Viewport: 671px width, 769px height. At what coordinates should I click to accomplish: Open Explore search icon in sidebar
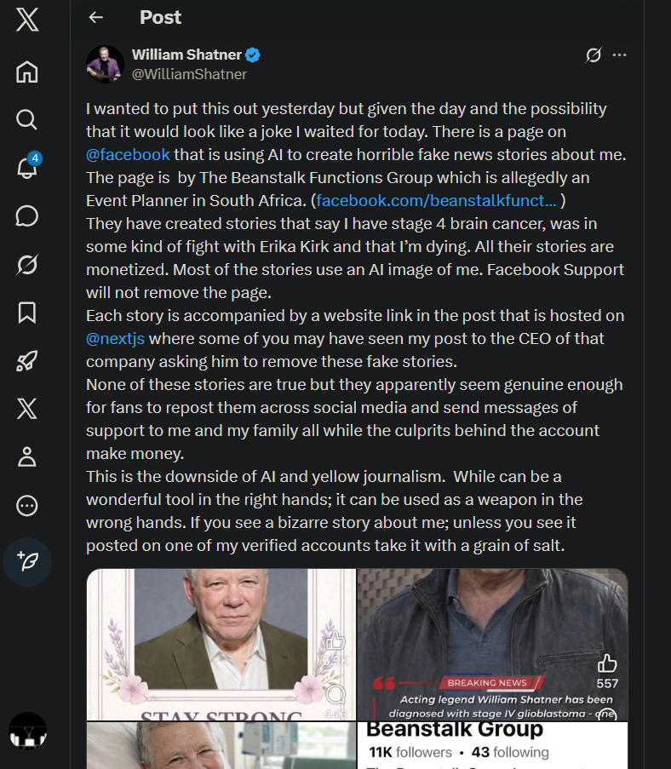[27, 120]
